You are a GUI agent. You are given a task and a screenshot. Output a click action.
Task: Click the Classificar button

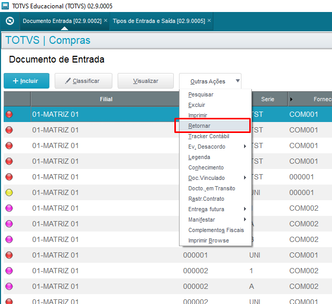pos(83,81)
